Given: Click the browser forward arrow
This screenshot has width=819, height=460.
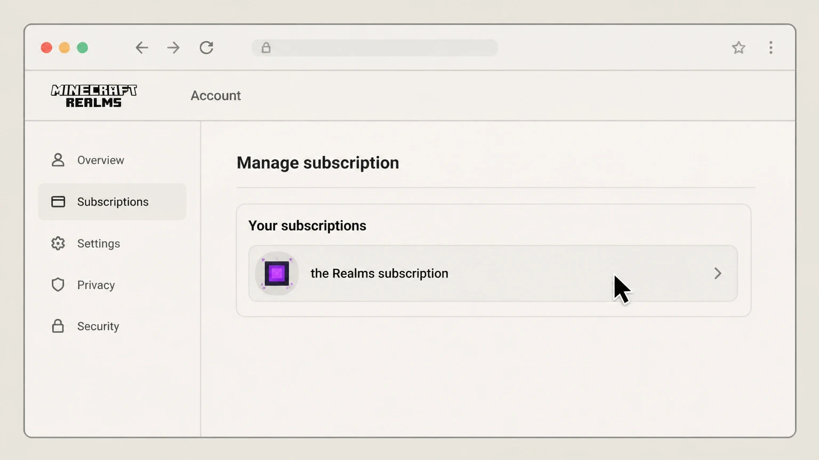Looking at the screenshot, I should (x=173, y=48).
